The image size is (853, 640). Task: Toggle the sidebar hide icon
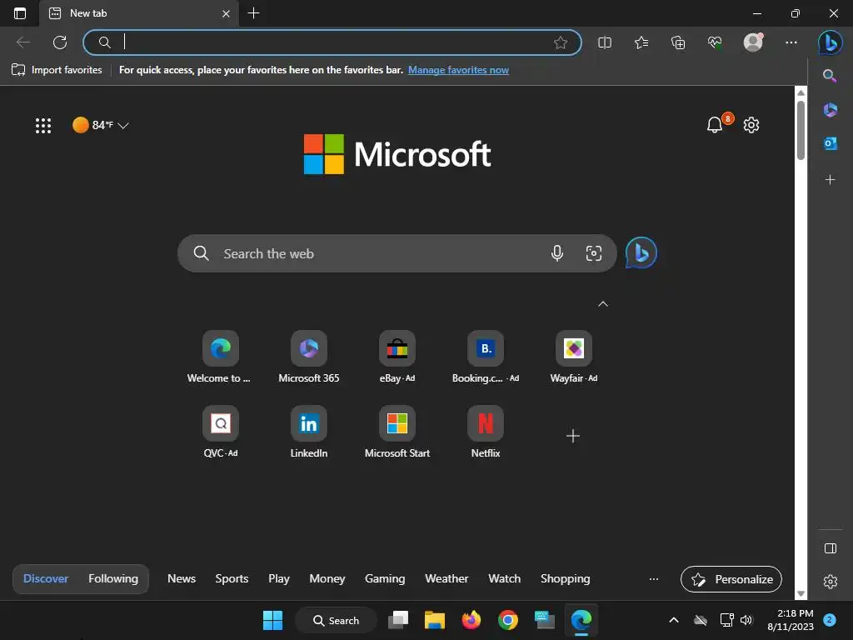(831, 548)
